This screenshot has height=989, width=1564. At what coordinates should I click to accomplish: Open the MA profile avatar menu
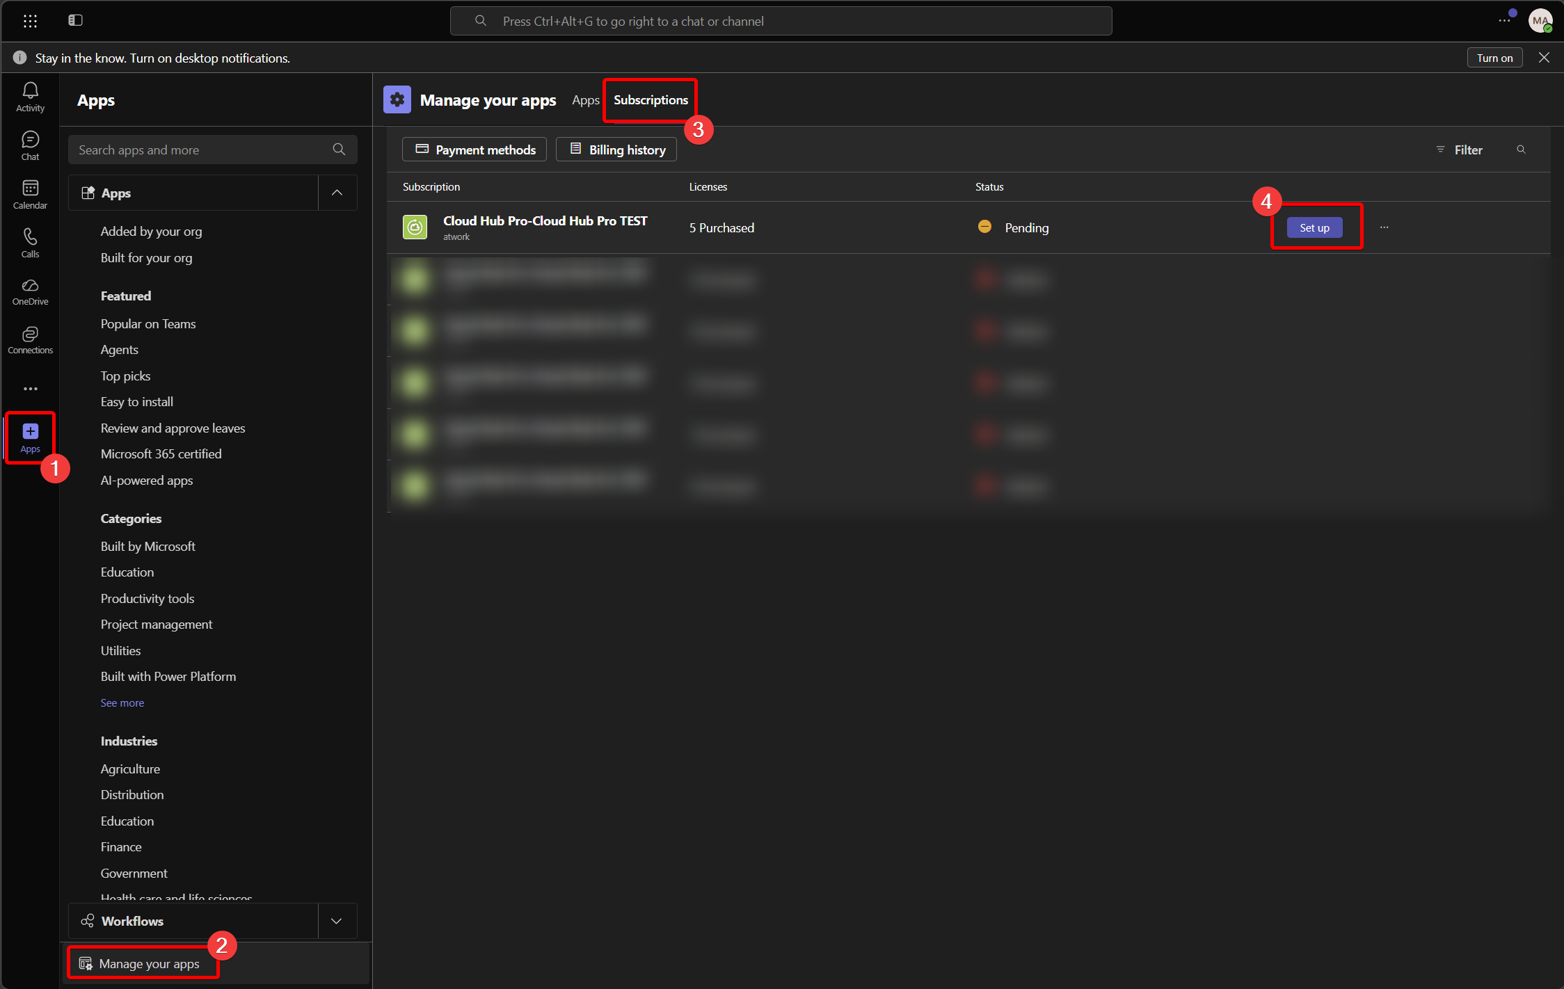pos(1540,21)
